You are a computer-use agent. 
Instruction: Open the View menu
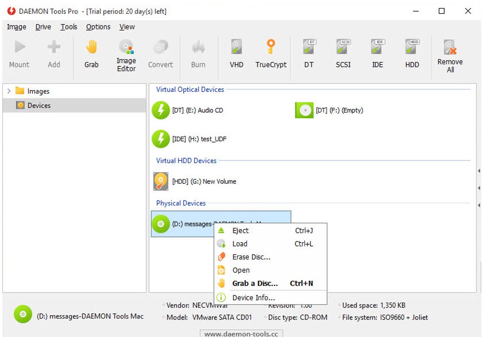pos(127,27)
